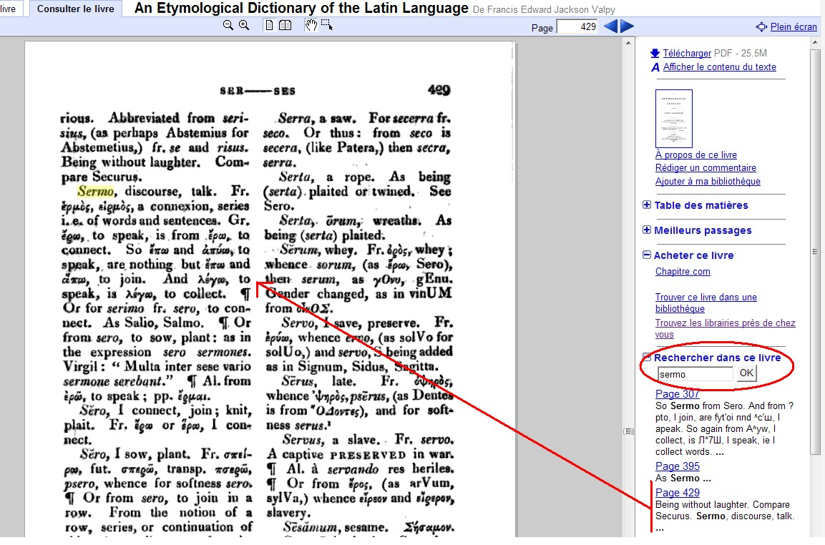
Task: Focus the book search field containing 'sermo'
Action: click(x=695, y=374)
